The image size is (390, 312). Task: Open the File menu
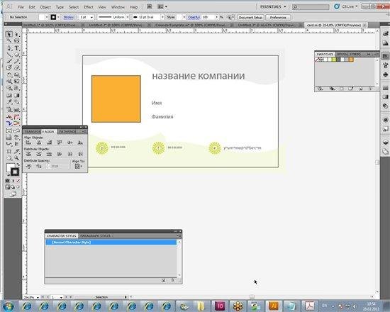point(21,7)
